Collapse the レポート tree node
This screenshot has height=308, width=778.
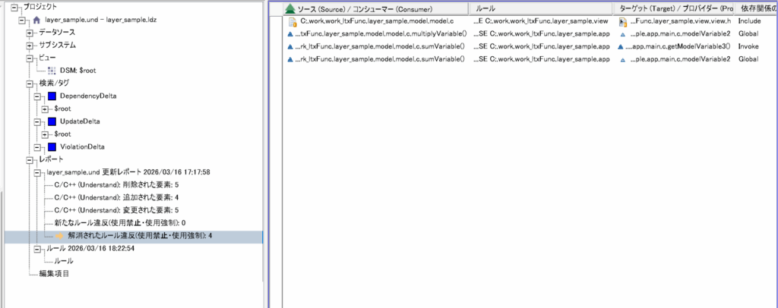30,160
